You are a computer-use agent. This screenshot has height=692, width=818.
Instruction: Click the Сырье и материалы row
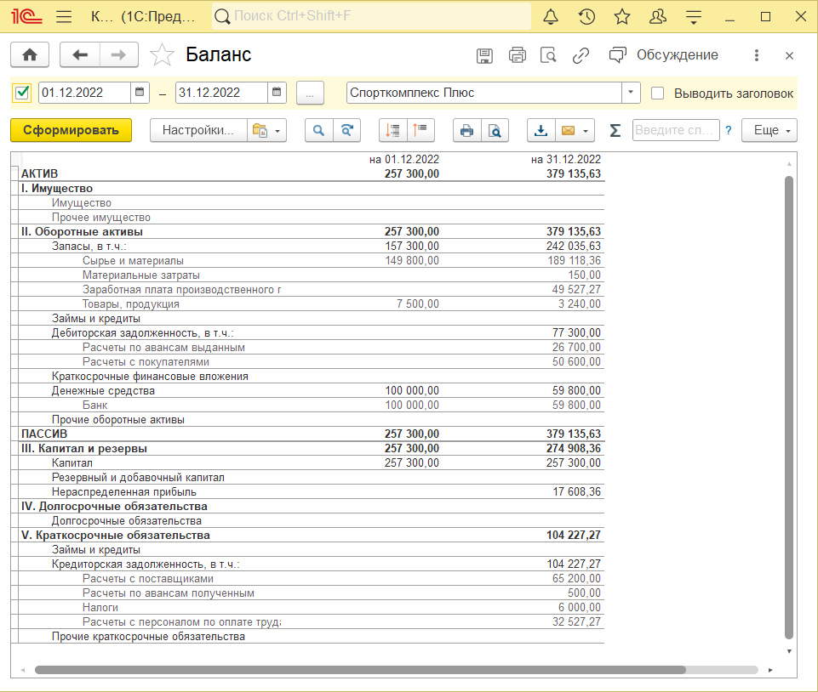click(312, 260)
